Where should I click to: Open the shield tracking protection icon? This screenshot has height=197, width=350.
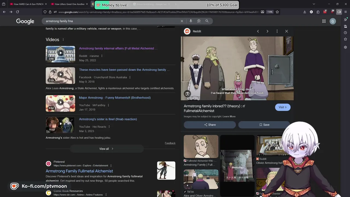pyautogui.click(x=45, y=12)
